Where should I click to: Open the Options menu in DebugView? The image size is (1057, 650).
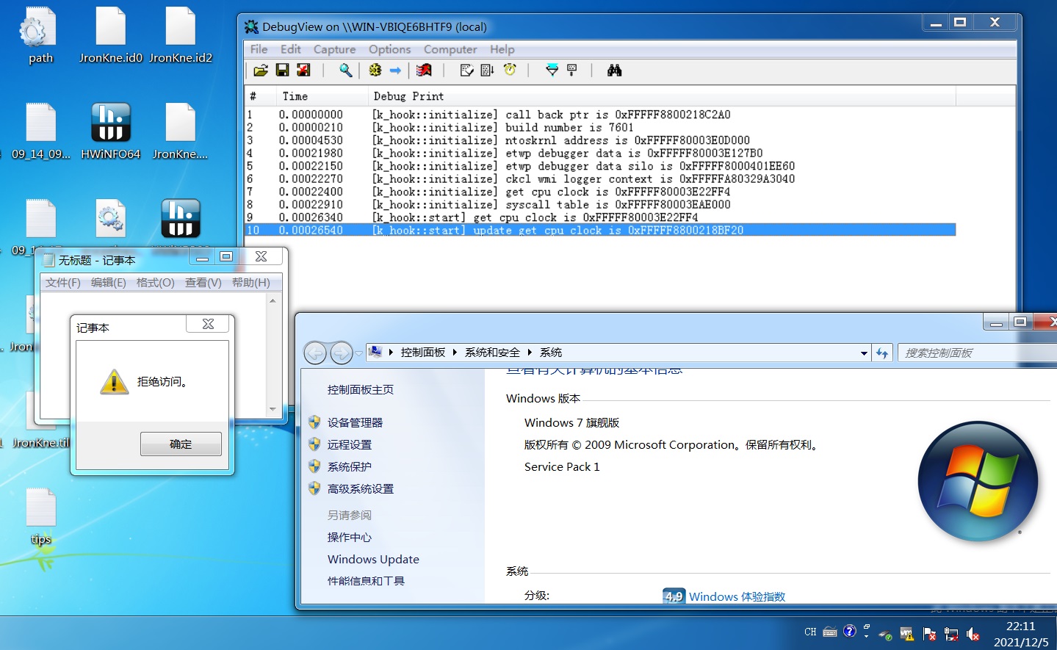point(389,49)
